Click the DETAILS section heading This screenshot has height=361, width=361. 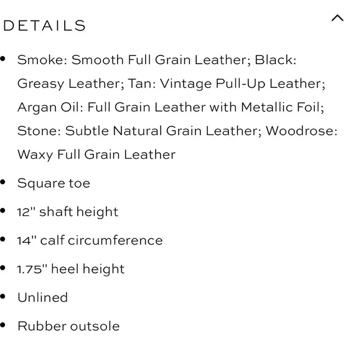[44, 26]
